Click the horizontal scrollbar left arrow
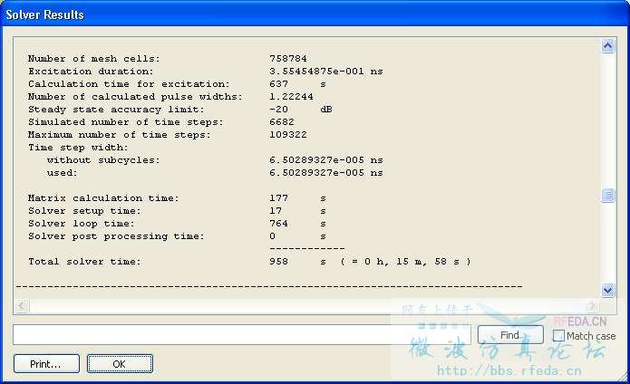This screenshot has height=384, width=630. click(21, 306)
